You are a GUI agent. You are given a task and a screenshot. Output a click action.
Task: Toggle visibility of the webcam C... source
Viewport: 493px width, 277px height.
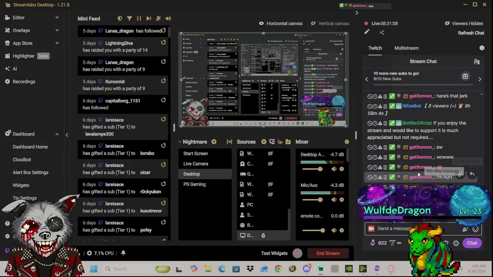pos(270,164)
